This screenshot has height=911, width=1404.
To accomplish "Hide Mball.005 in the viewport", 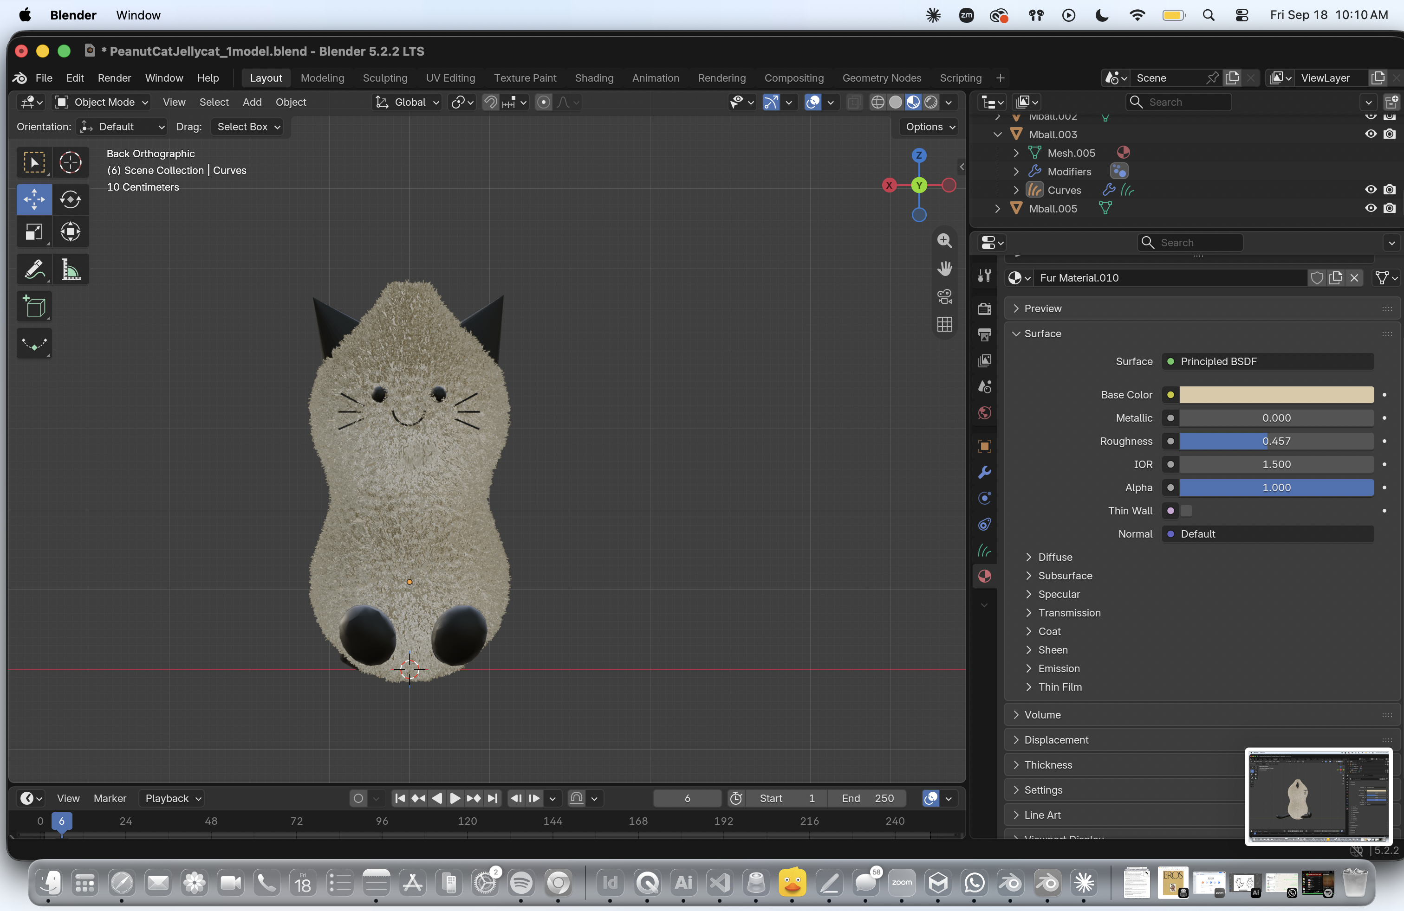I will point(1371,209).
